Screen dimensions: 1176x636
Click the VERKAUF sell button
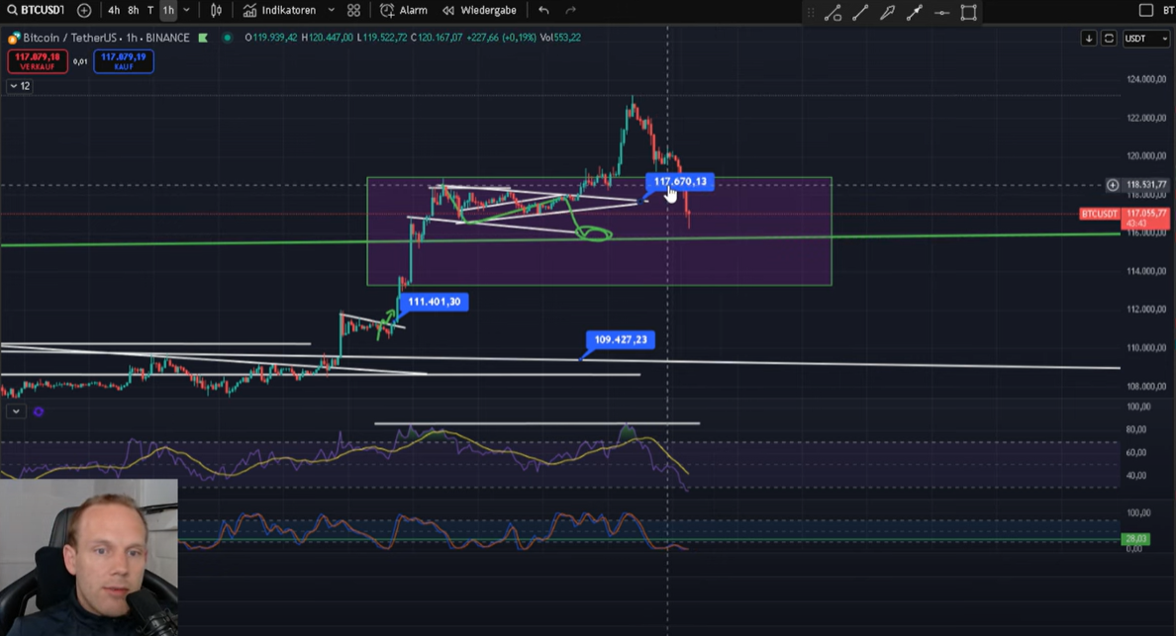[38, 60]
